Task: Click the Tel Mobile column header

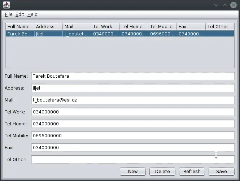Action: click(162, 27)
